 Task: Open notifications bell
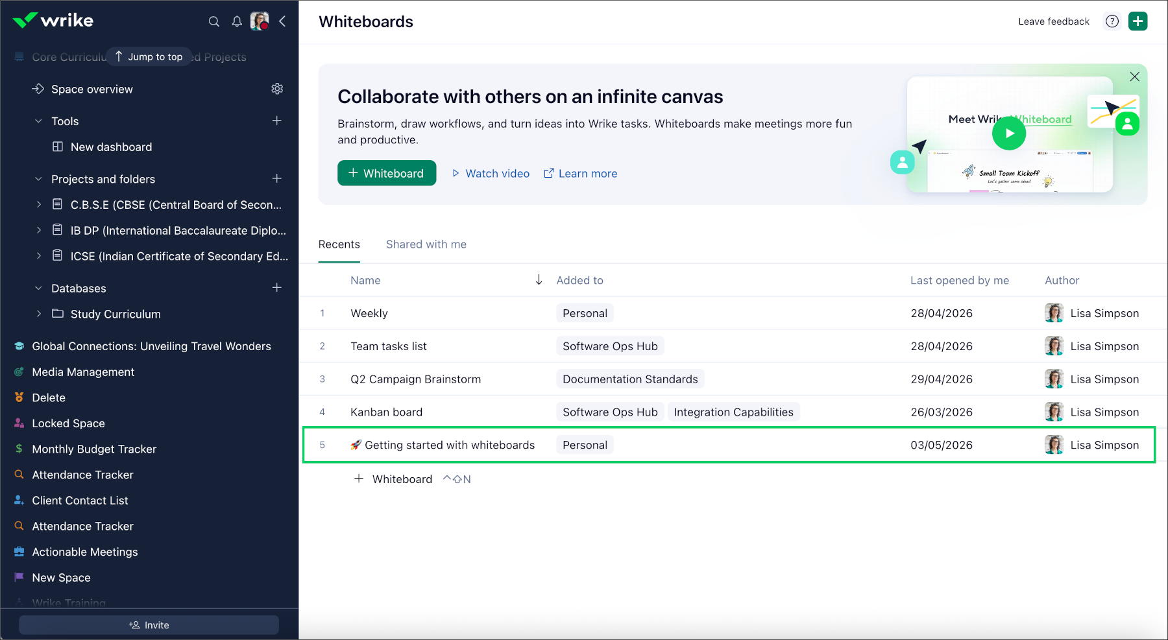coord(237,21)
